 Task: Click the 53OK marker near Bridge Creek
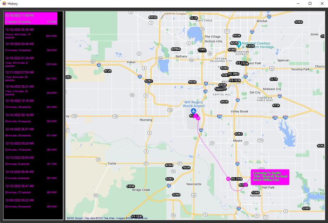pyautogui.click(x=130, y=186)
